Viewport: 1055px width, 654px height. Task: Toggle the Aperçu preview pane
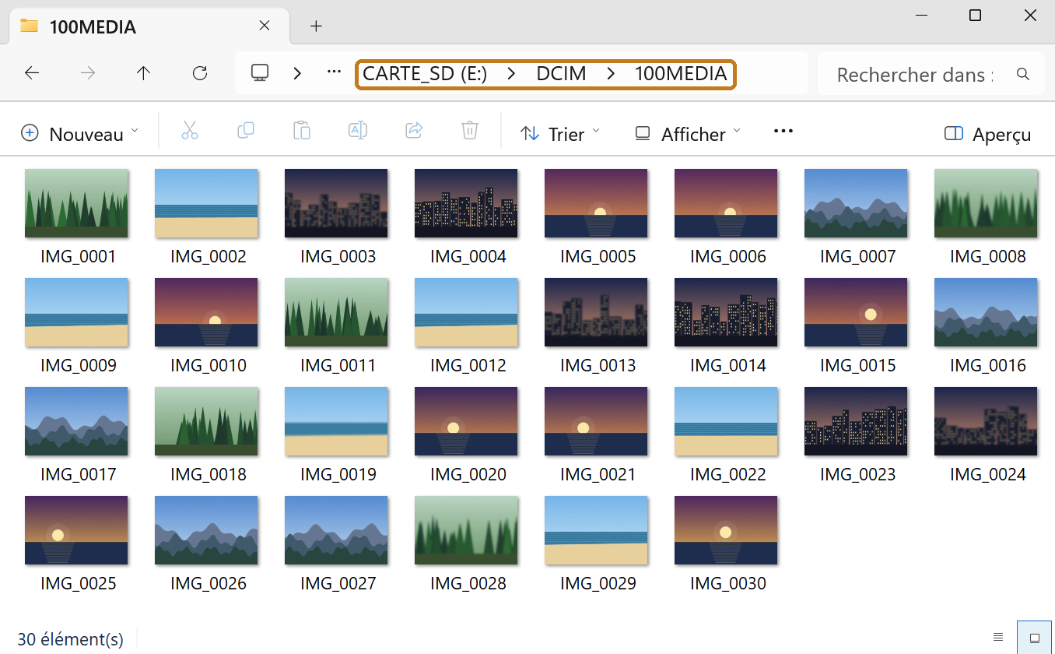(x=987, y=134)
